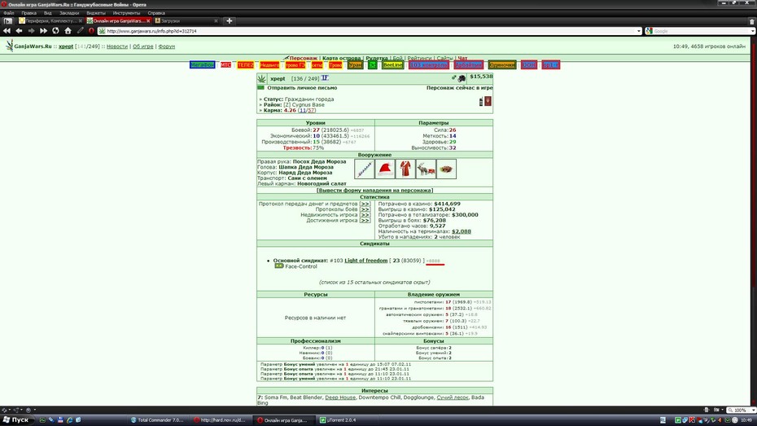The width and height of the screenshot is (757, 426).
Task: Open the Рулетка navigation link
Action: click(377, 58)
